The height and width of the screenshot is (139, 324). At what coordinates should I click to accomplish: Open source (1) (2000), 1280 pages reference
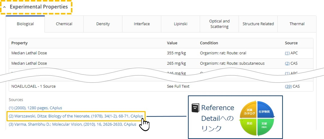click(35, 108)
